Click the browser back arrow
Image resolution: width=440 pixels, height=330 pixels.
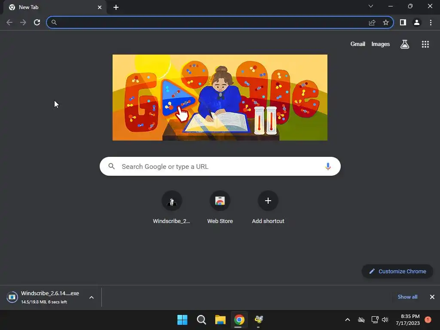coord(9,22)
